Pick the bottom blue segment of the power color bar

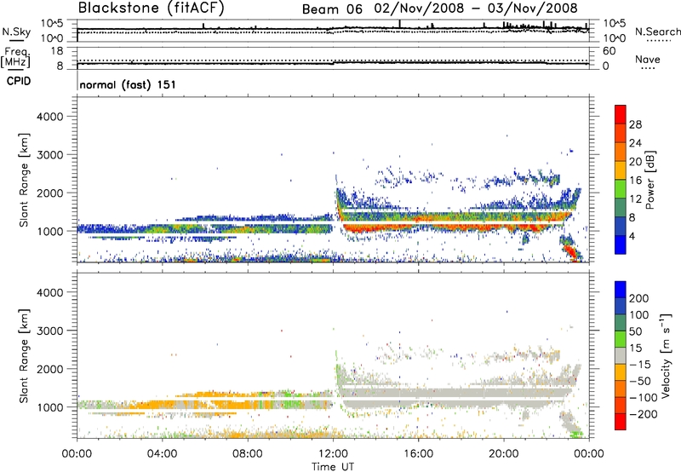(621, 245)
